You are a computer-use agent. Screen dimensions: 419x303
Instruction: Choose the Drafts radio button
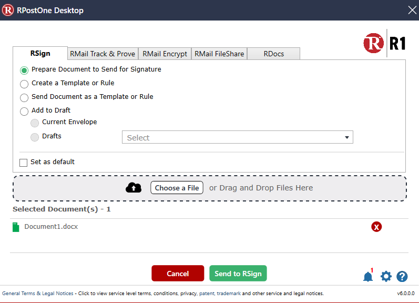pos(35,137)
